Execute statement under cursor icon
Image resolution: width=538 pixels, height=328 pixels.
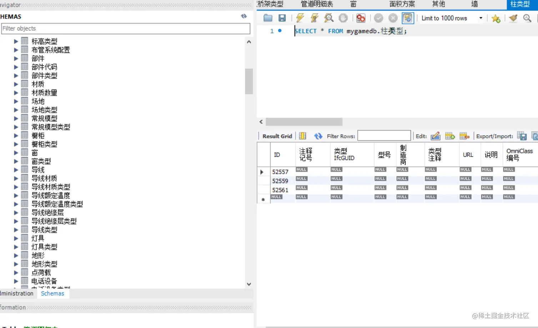(314, 18)
